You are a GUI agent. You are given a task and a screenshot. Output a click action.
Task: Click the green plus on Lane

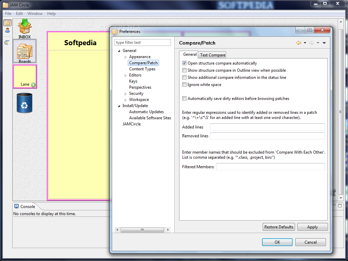[33, 85]
